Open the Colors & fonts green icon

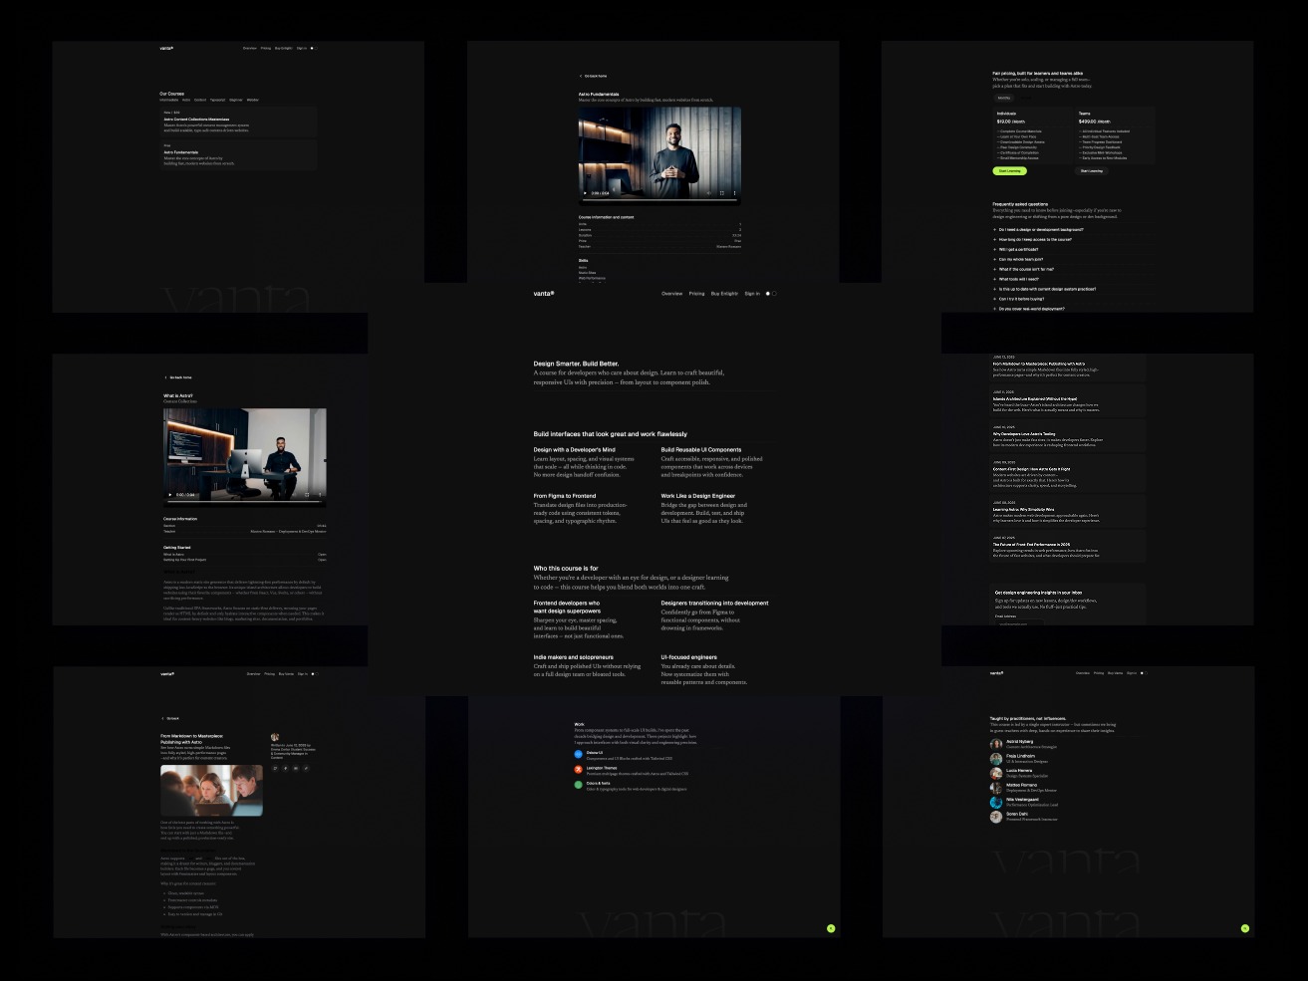pyautogui.click(x=578, y=785)
